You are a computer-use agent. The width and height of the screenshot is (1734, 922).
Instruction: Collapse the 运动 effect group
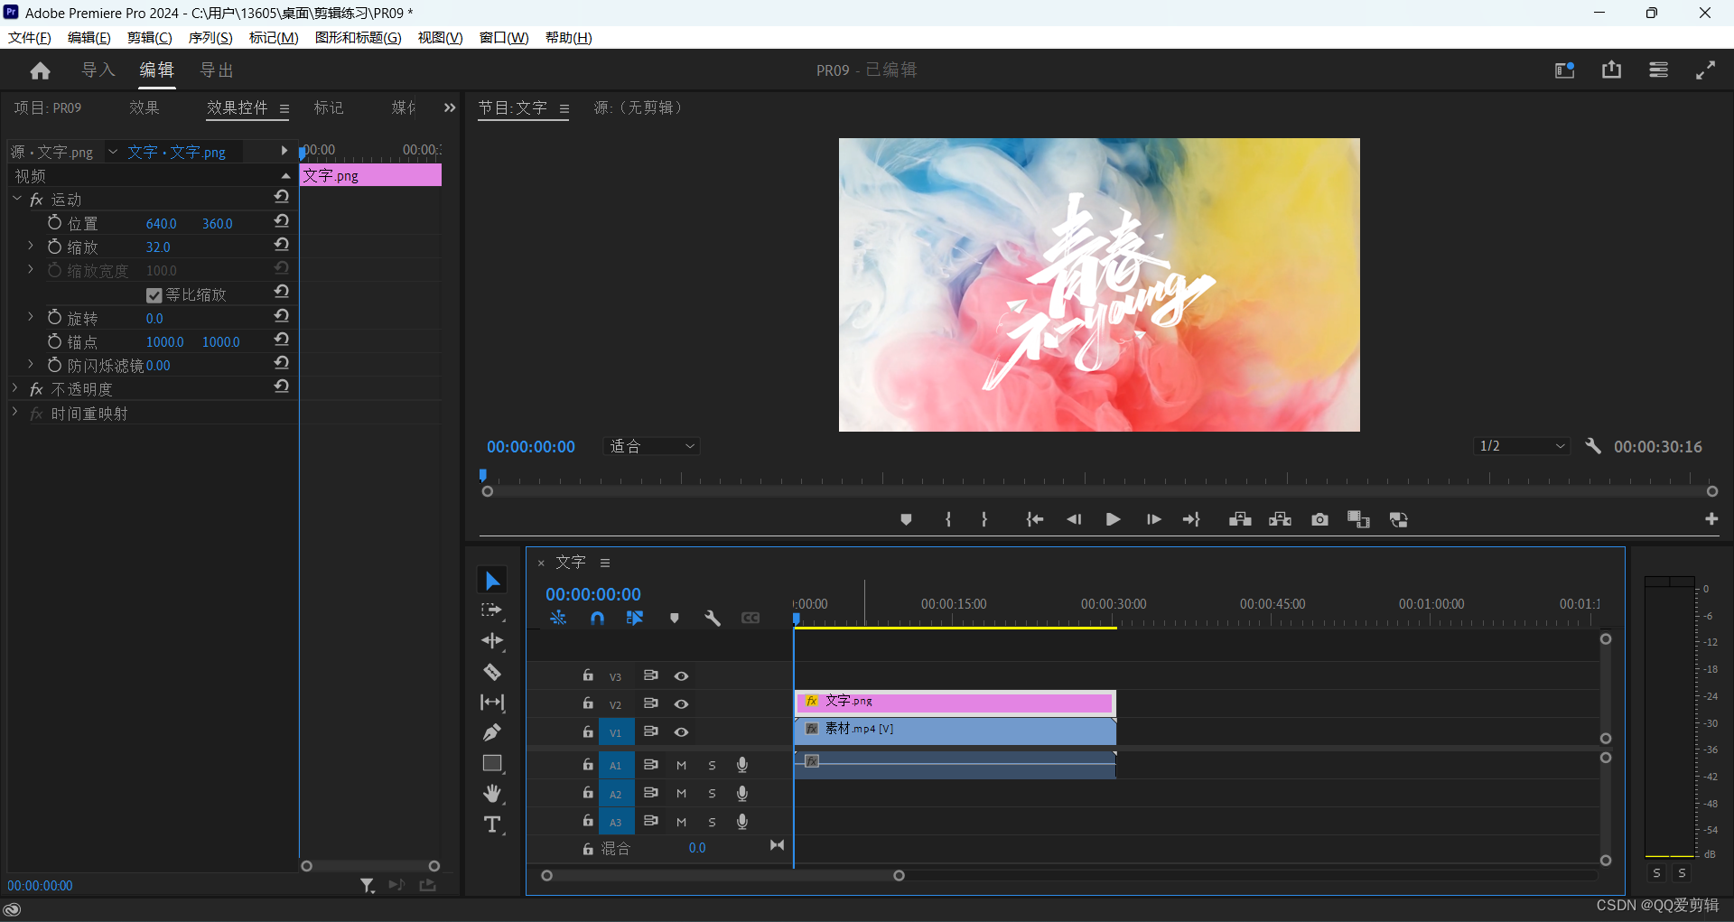[17, 199]
